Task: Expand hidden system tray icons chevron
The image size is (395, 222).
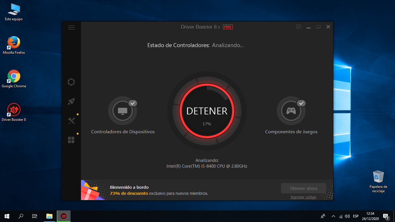Action: tap(333, 216)
